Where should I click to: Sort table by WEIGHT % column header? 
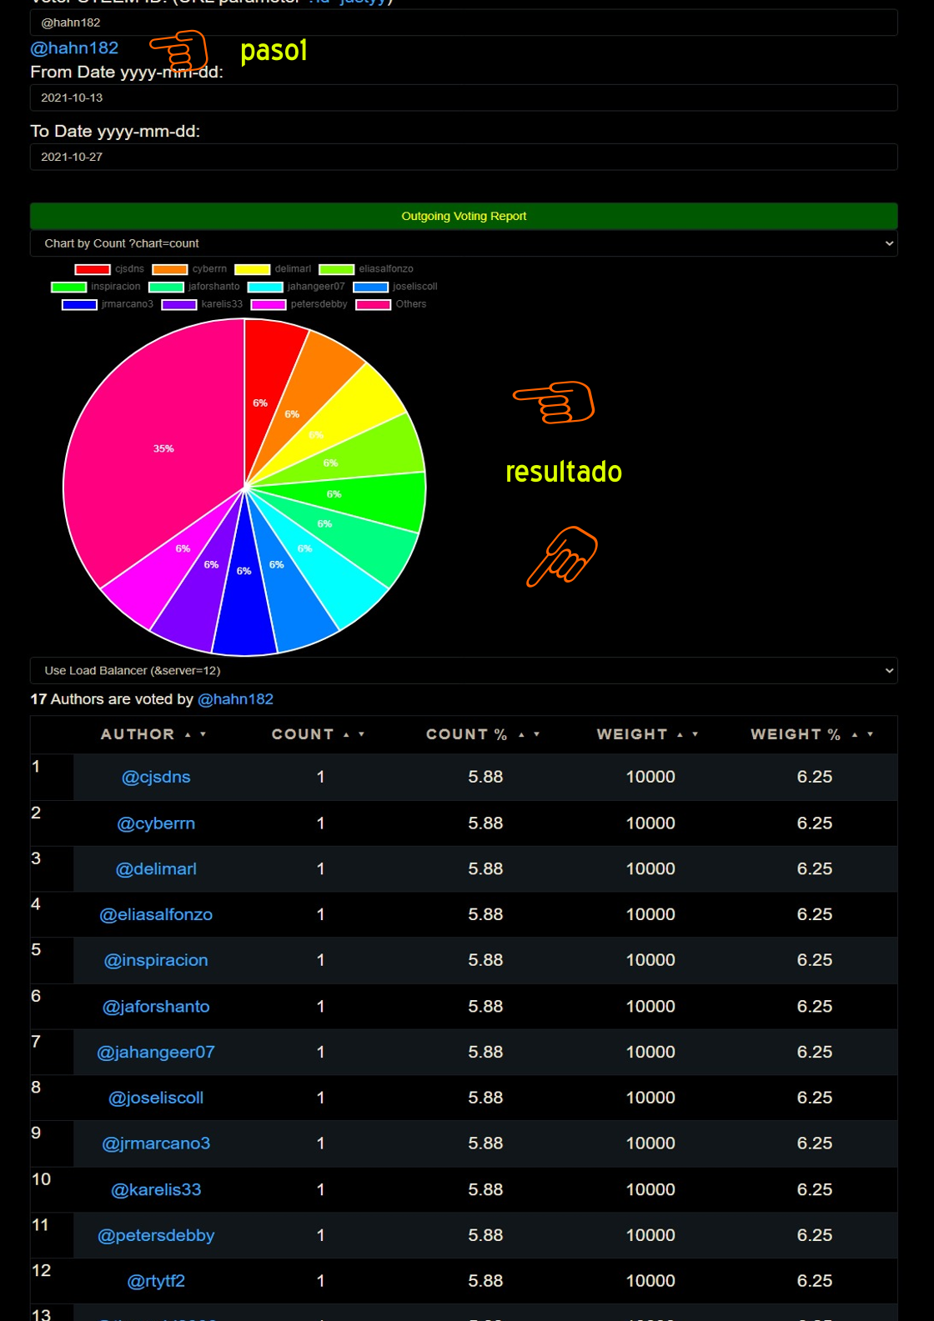tap(796, 734)
